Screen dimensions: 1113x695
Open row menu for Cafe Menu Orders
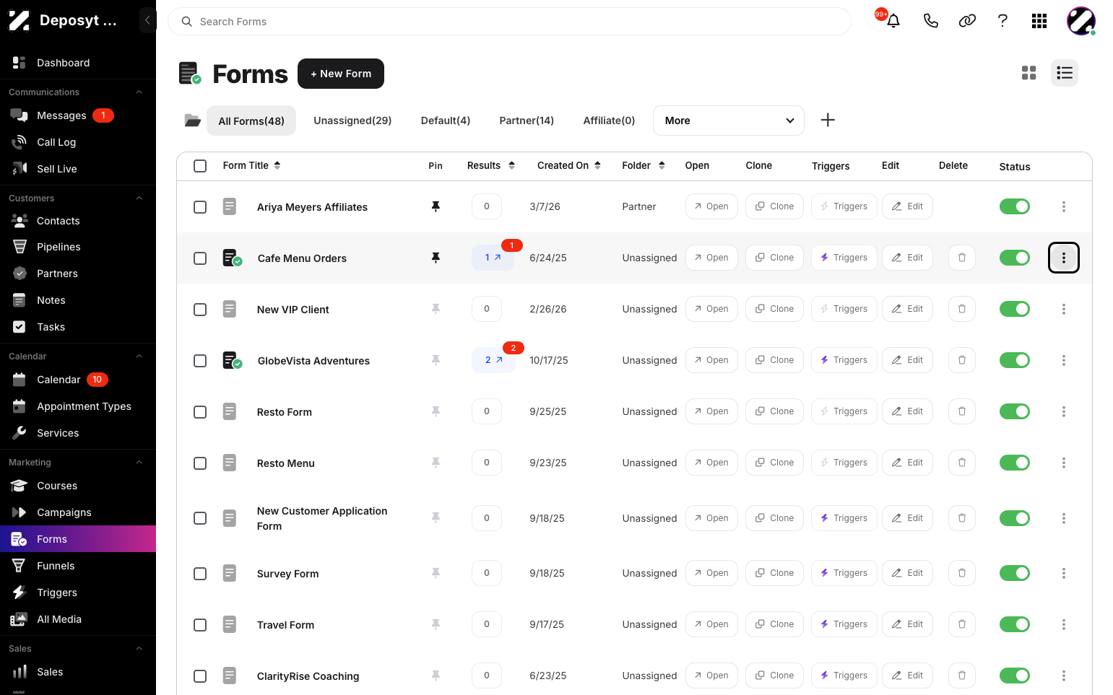tap(1064, 258)
